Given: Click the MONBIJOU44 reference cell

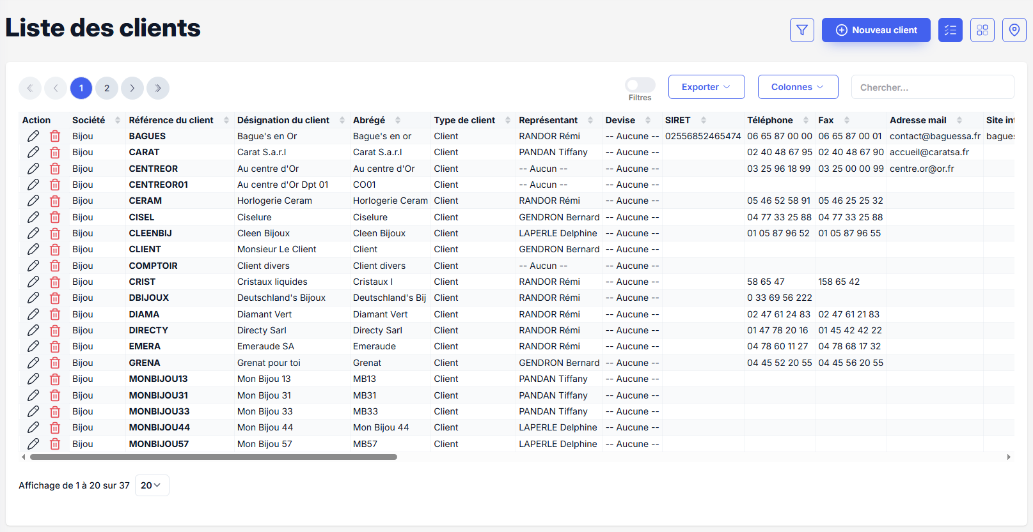Looking at the screenshot, I should point(159,427).
